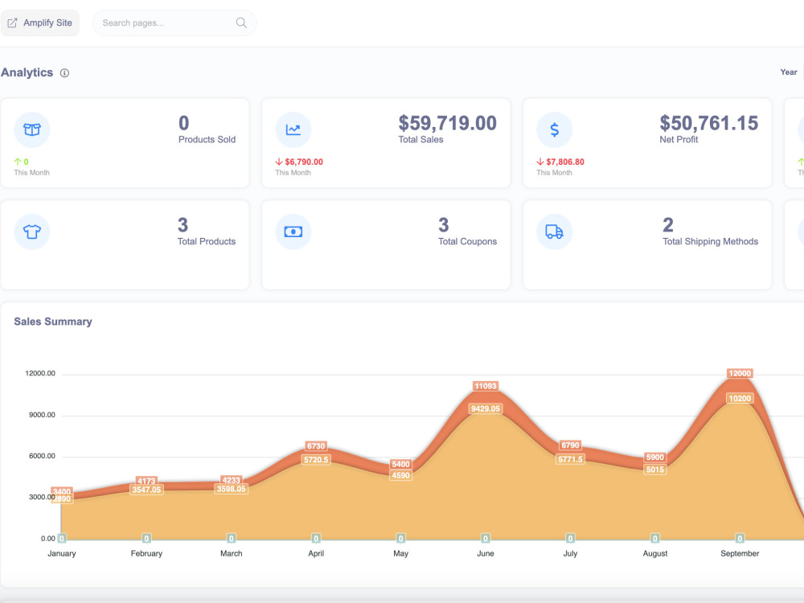Click the red down arrow under Total Sales
The image size is (804, 603).
[x=277, y=161]
